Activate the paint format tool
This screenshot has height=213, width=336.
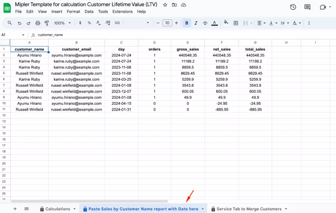(47, 23)
